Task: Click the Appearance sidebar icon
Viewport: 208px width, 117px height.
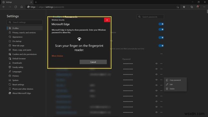Action: coord(10,37)
